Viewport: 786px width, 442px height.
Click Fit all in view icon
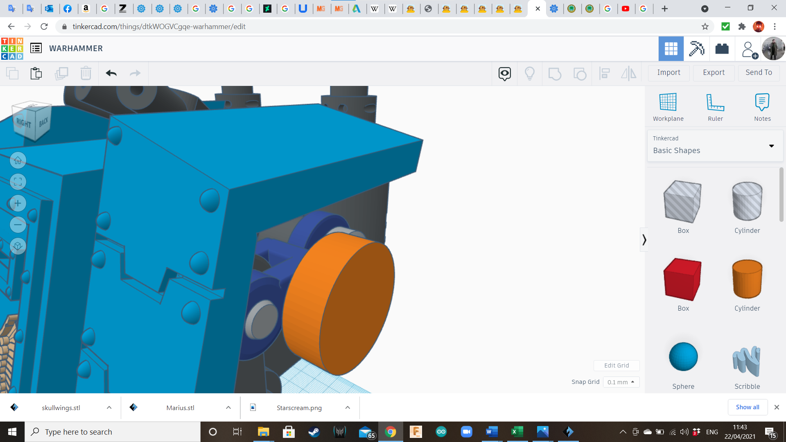coord(18,182)
